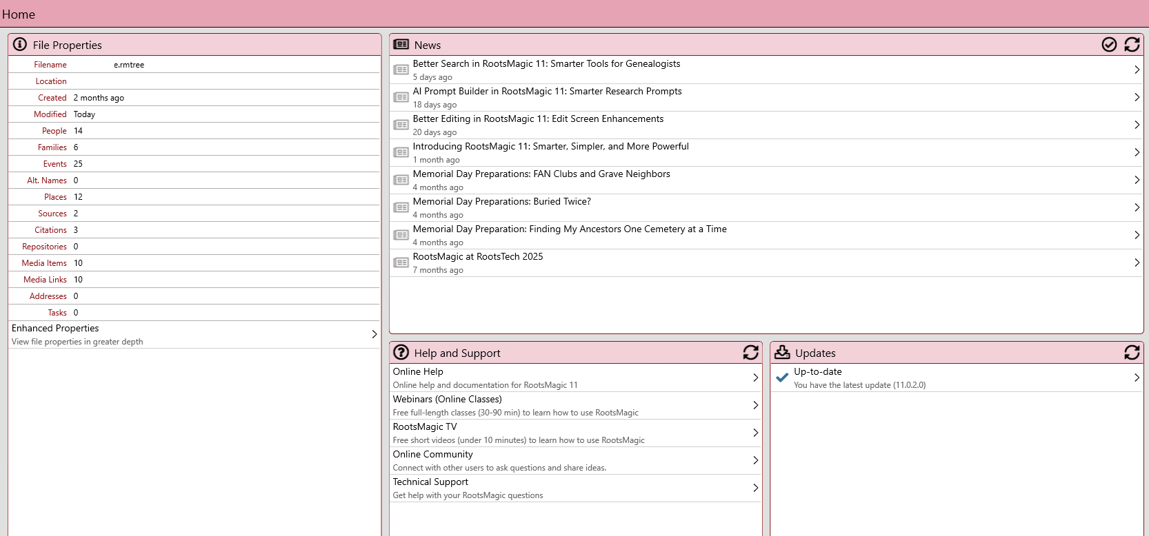Viewport: 1149px width, 536px height.
Task: Open Finding My Ancestors One Cemetery article
Action: point(766,235)
